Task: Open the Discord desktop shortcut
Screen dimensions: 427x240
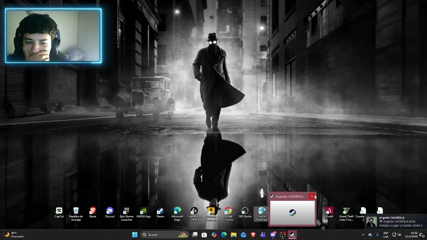Action: [x=110, y=213]
